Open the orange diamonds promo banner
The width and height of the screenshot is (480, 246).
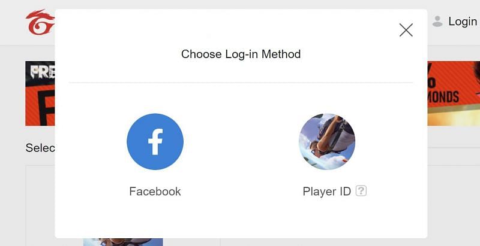[x=454, y=93]
